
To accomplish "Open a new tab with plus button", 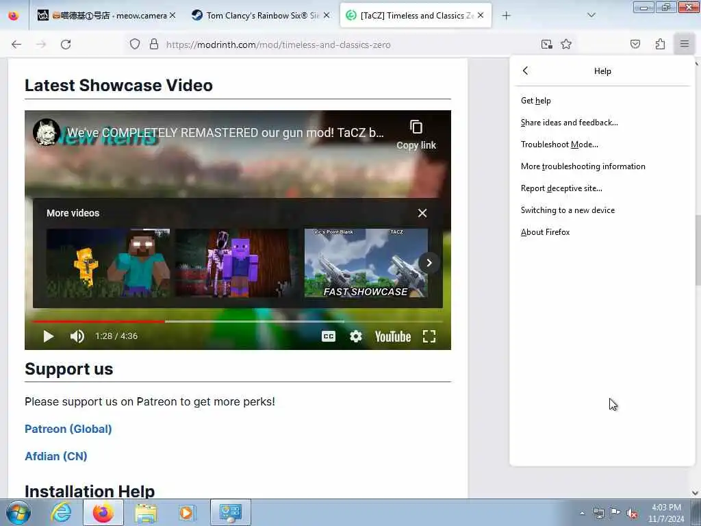I will click(506, 16).
